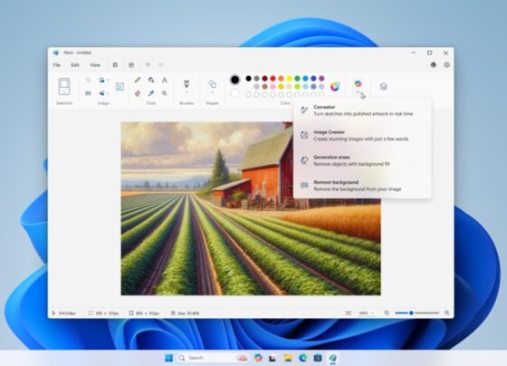Open the Brushes tool icon

pos(187,83)
